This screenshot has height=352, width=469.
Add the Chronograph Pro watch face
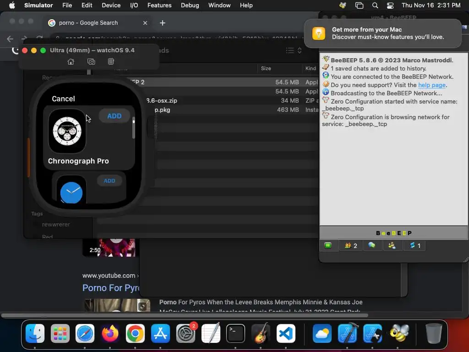click(114, 116)
